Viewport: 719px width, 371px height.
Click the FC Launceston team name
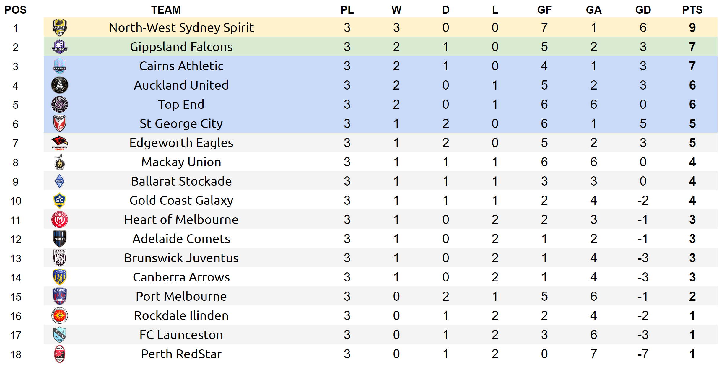pos(181,335)
